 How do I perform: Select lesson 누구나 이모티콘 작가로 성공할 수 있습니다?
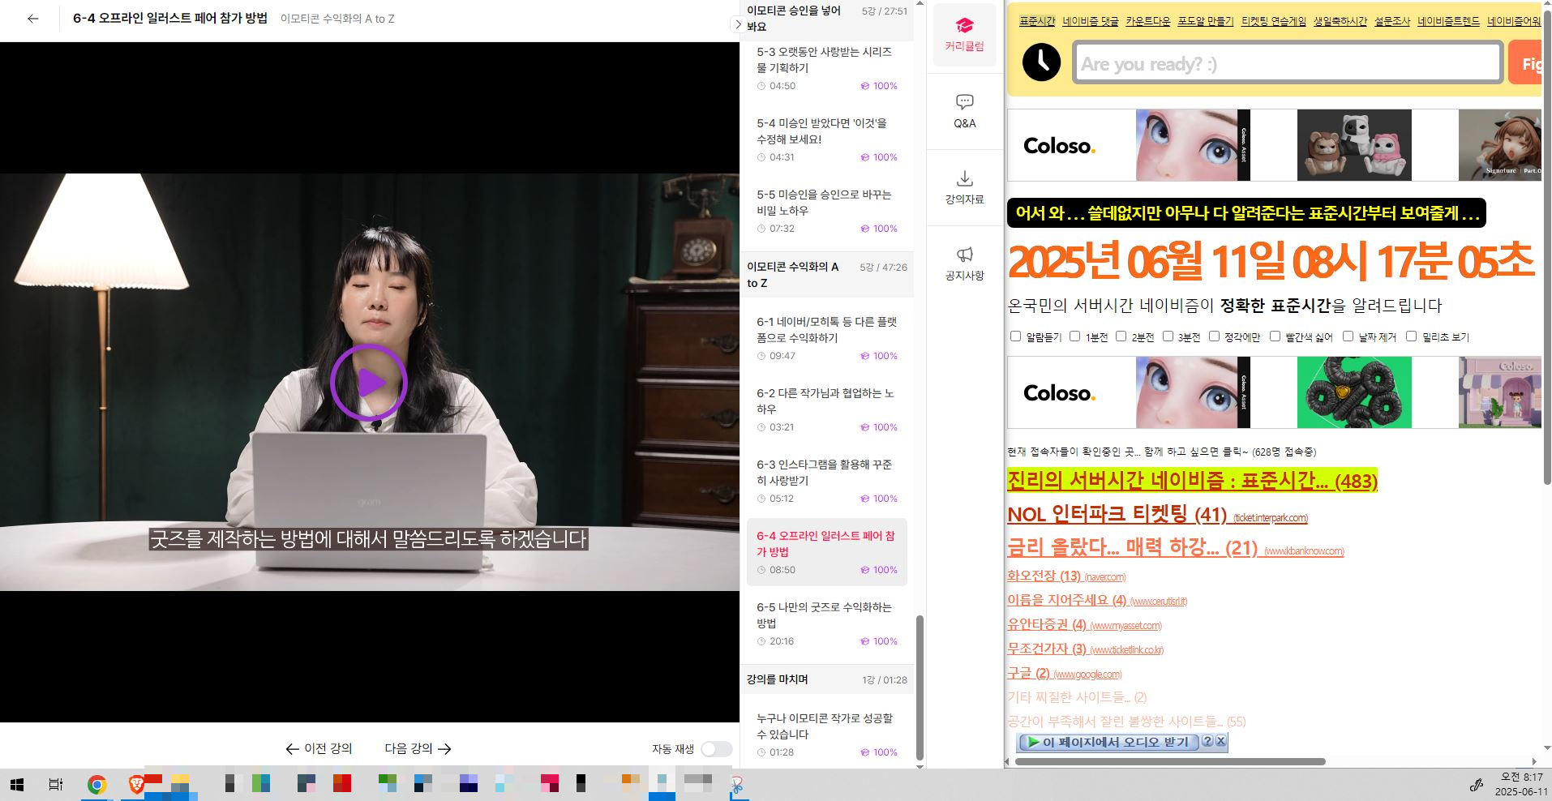[826, 735]
